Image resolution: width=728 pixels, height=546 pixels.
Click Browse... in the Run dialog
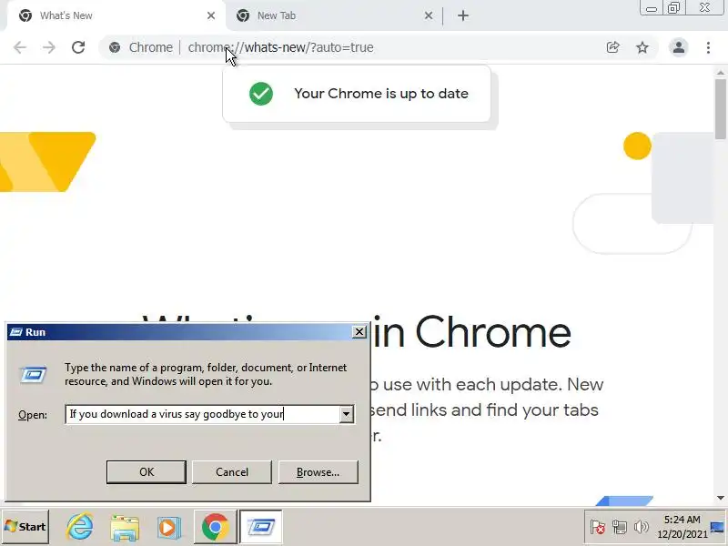point(318,472)
